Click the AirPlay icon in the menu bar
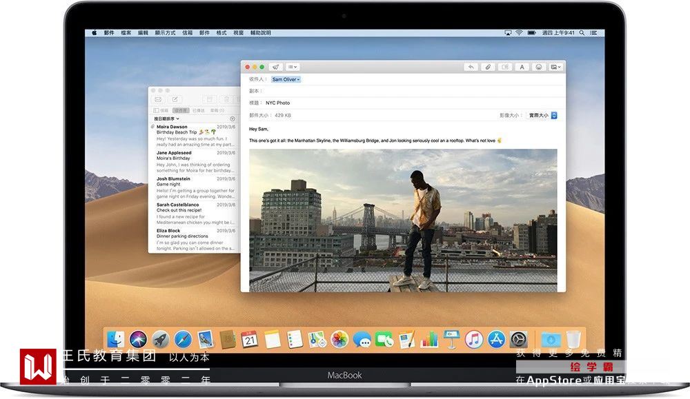Viewport: 690px width, 399px height. coord(508,33)
